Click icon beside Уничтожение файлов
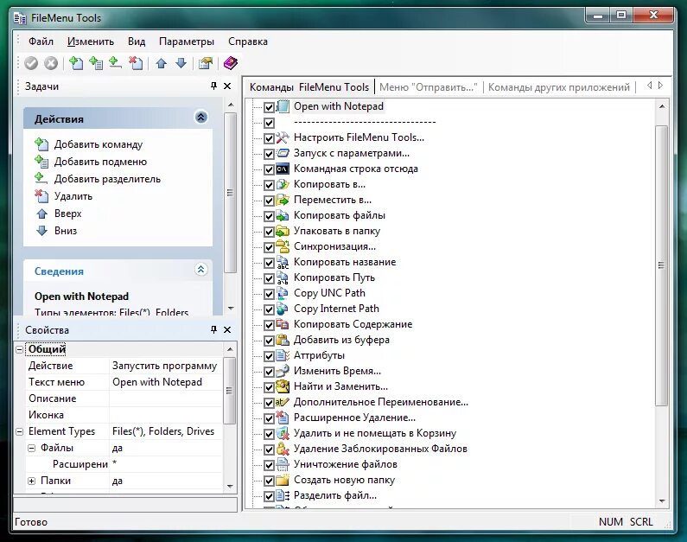Image resolution: width=687 pixels, height=542 pixels. coord(283,464)
